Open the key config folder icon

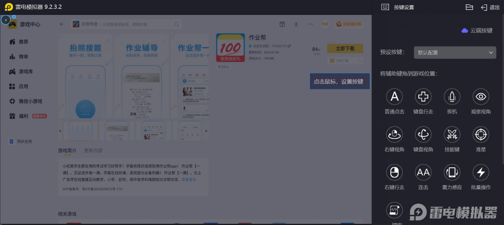(469, 7)
